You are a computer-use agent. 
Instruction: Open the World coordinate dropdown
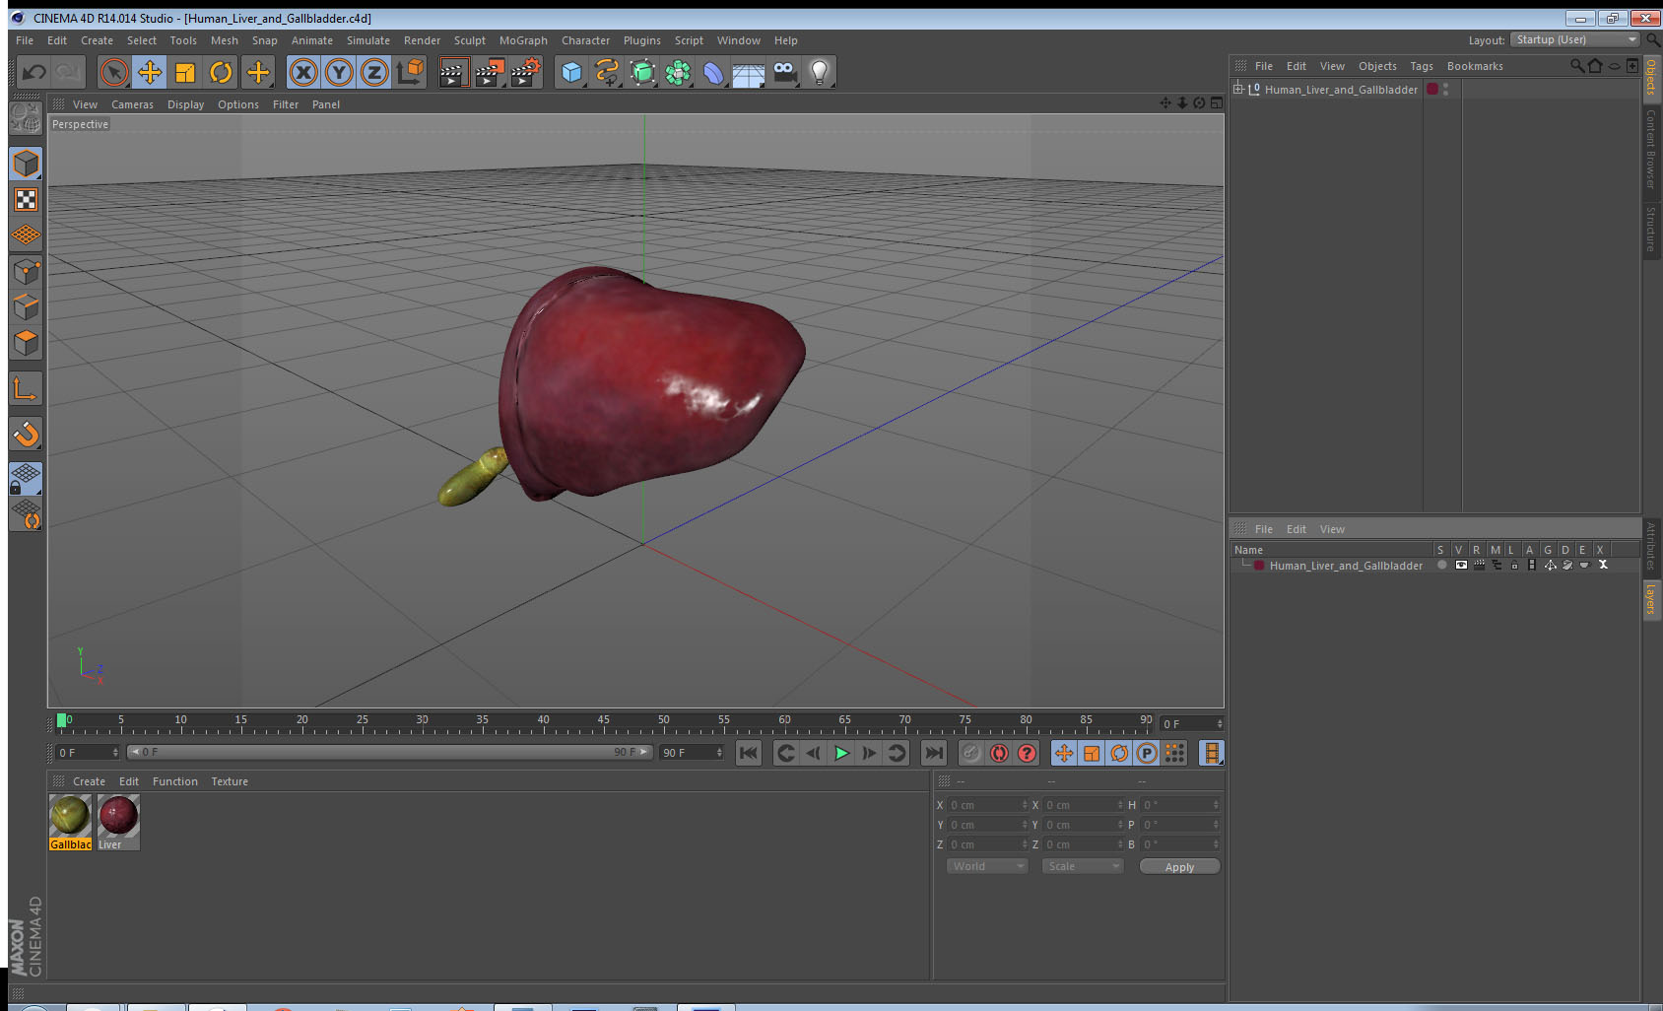pyautogui.click(x=987, y=866)
